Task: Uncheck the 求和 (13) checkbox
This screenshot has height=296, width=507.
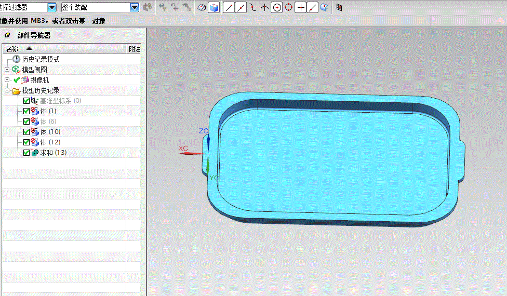Action: pyautogui.click(x=26, y=153)
